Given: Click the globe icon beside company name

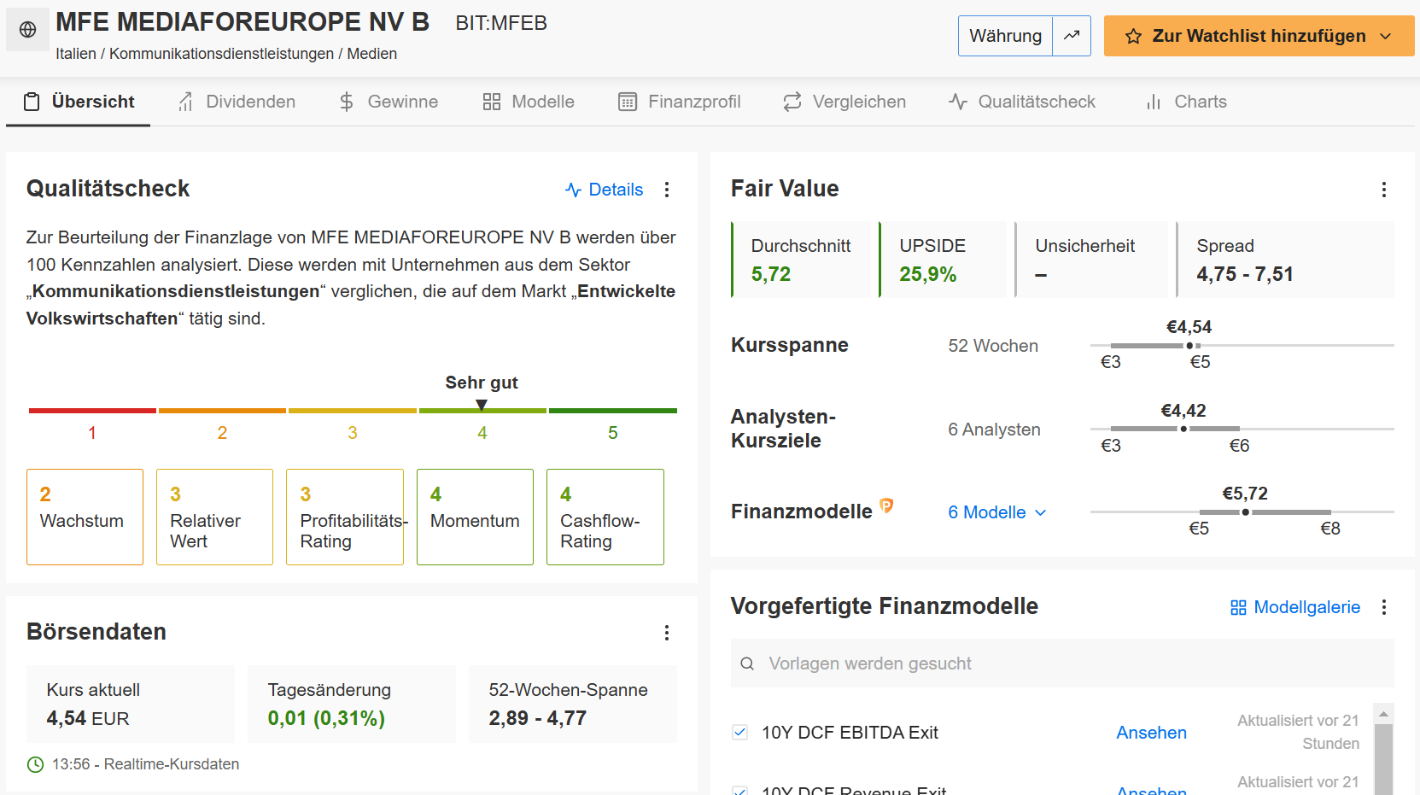Looking at the screenshot, I should coord(28,30).
